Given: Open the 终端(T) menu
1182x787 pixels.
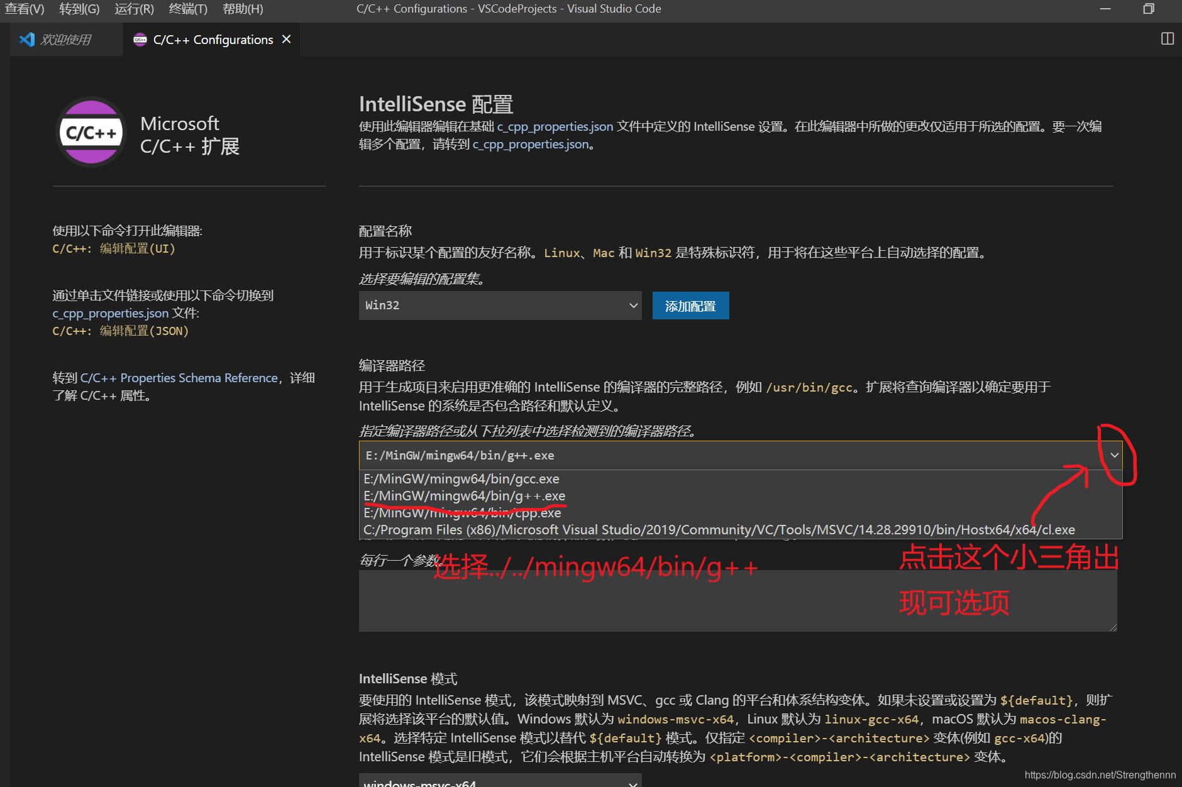Looking at the screenshot, I should [188, 9].
